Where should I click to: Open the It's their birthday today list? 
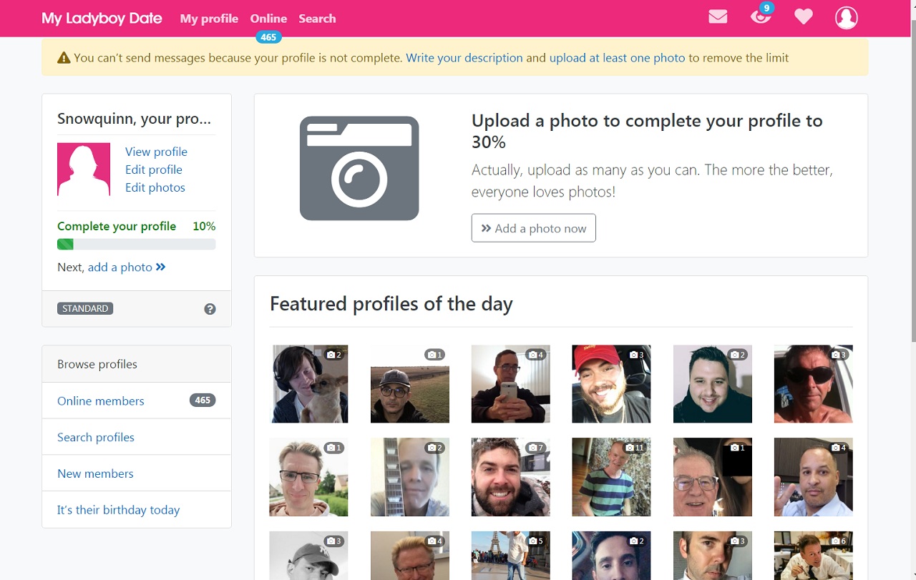(x=119, y=510)
